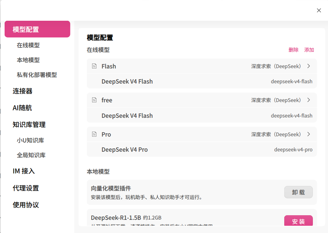The width and height of the screenshot is (328, 233).
Task: Click the document icon beside Pro
Action: tap(94, 134)
